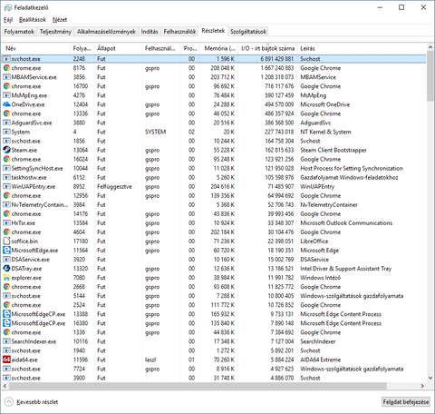This screenshot has width=435, height=414.
Task: Open the Beállítások menu
Action: coord(33,20)
